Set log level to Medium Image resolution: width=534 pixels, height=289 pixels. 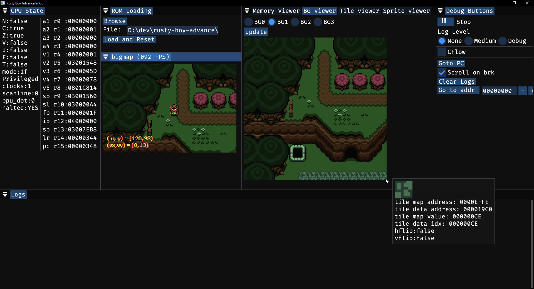pos(469,41)
